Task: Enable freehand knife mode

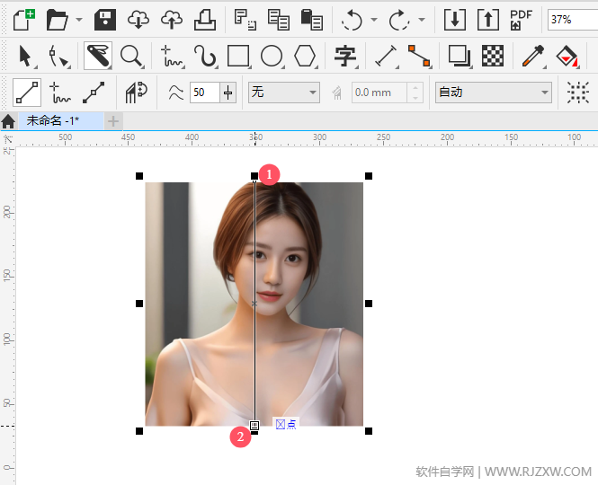Action: pyautogui.click(x=60, y=93)
